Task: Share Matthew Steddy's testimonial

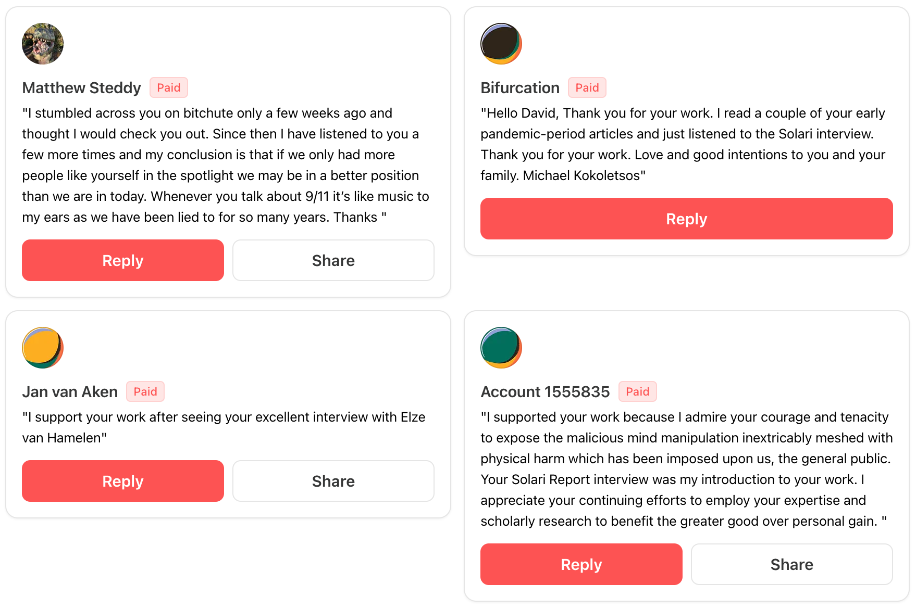Action: [x=333, y=260]
